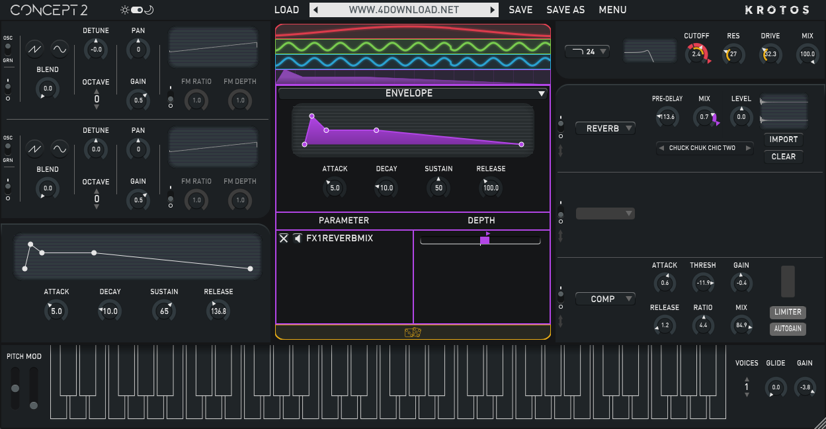Click LOAD in the top bar
The width and height of the screenshot is (826, 429).
[x=286, y=10]
